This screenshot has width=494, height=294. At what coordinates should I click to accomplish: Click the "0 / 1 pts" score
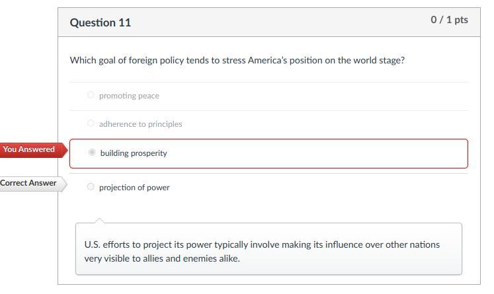pos(449,20)
